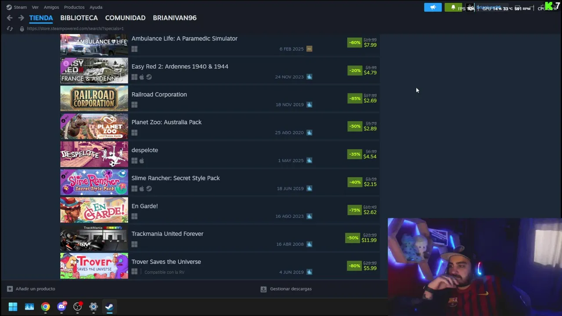Image resolution: width=562 pixels, height=316 pixels.
Task: Open the En Garde! title link
Action: coord(144,206)
